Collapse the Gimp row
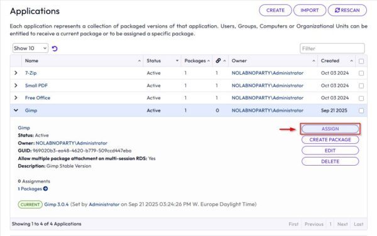 pyautogui.click(x=16, y=110)
